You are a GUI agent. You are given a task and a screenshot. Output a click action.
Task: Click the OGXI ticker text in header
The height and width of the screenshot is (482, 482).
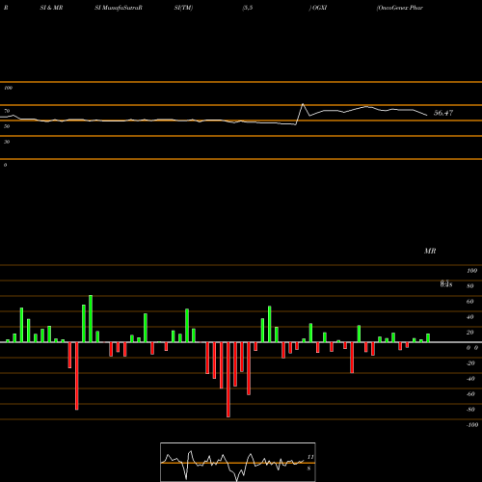point(319,8)
